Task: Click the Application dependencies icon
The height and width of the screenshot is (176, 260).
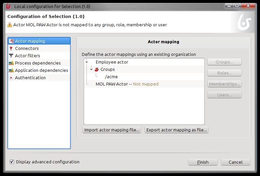Action: point(11,70)
